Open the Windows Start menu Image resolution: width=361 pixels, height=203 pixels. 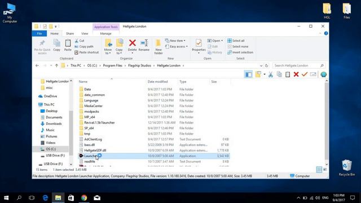(x=6, y=198)
